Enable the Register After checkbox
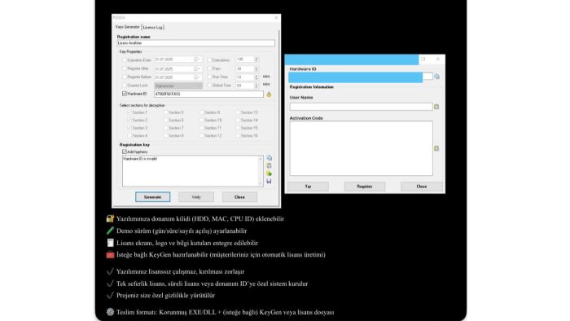 [125, 68]
